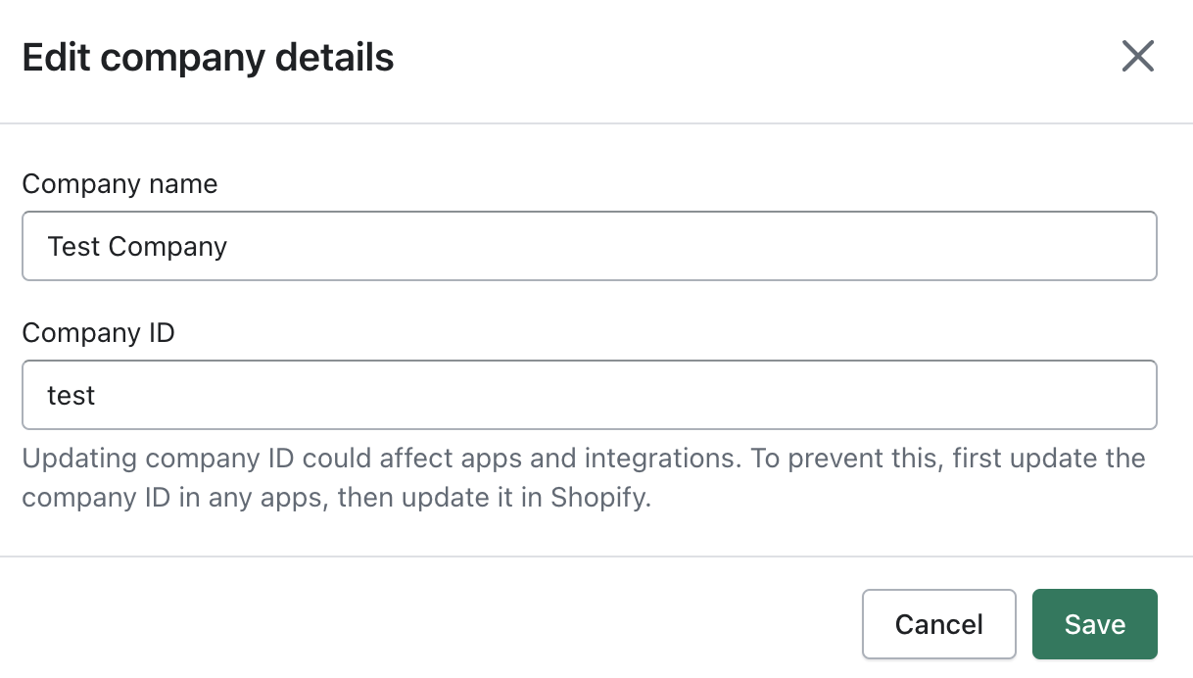Viewport: 1193px width, 678px height.
Task: Click the "Test Company" text in the name field
Action: (x=137, y=246)
